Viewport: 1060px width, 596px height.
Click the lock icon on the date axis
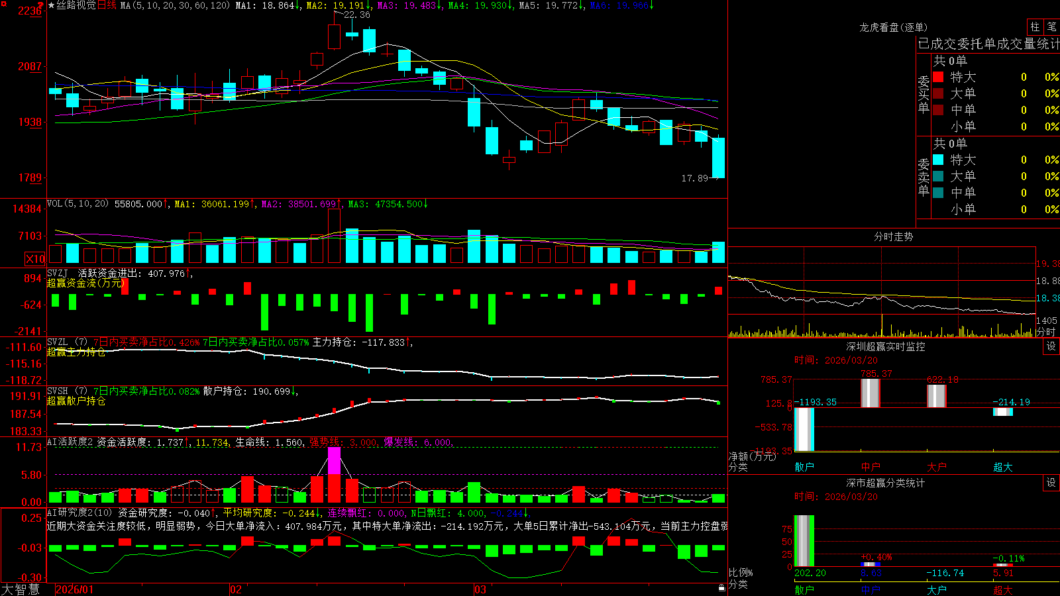coord(721,587)
